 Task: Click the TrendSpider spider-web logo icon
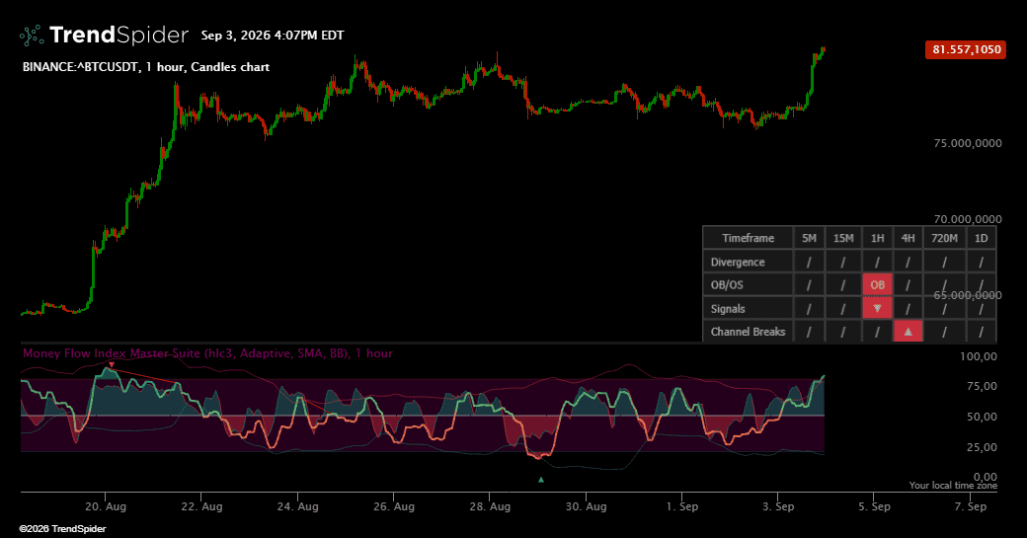coord(32,36)
